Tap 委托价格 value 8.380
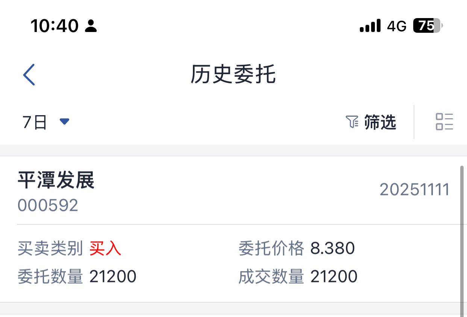 (333, 248)
